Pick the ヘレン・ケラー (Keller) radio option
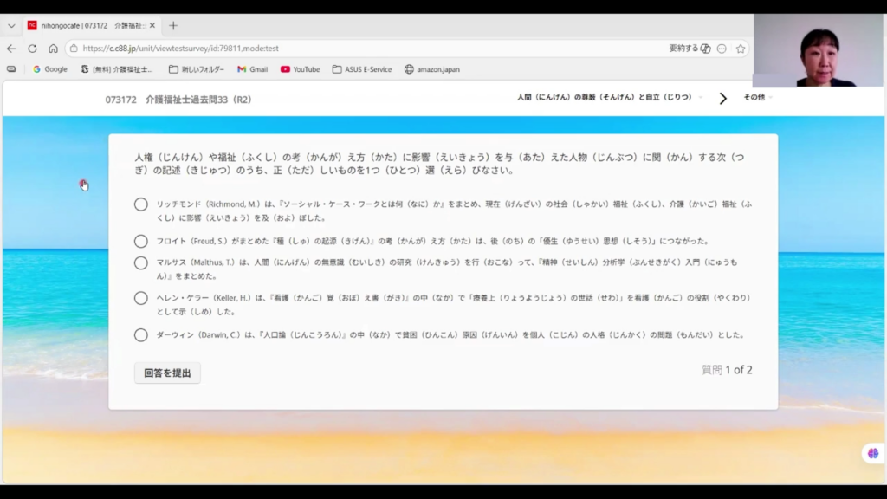This screenshot has height=499, width=887. coord(141,298)
